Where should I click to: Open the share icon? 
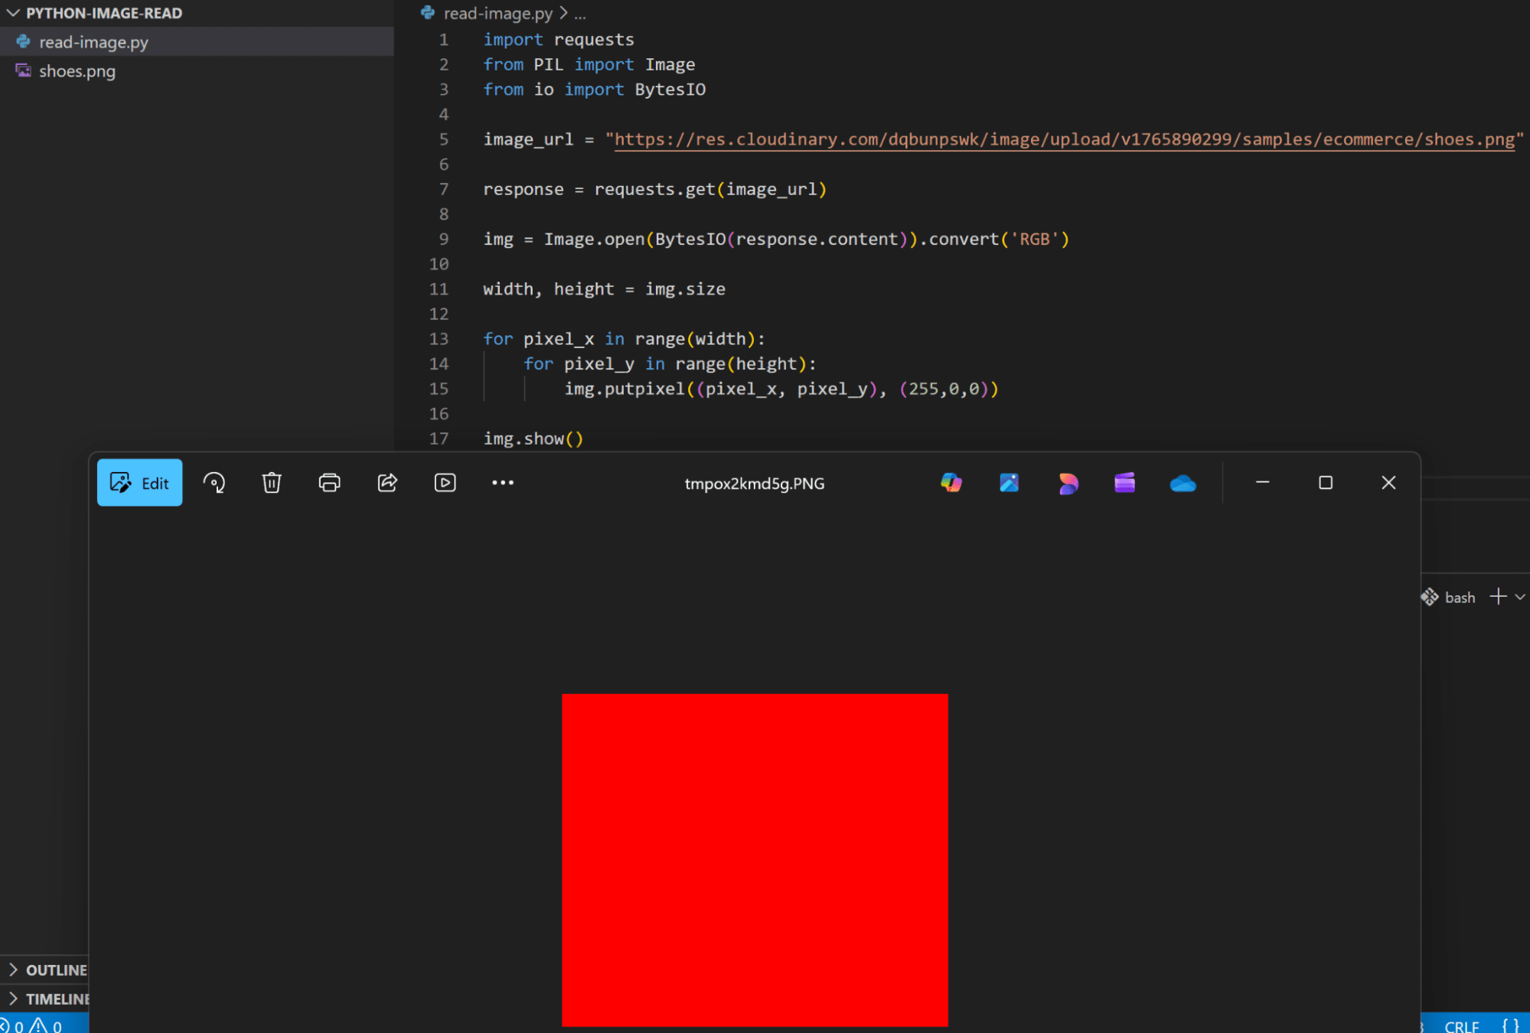pos(387,483)
